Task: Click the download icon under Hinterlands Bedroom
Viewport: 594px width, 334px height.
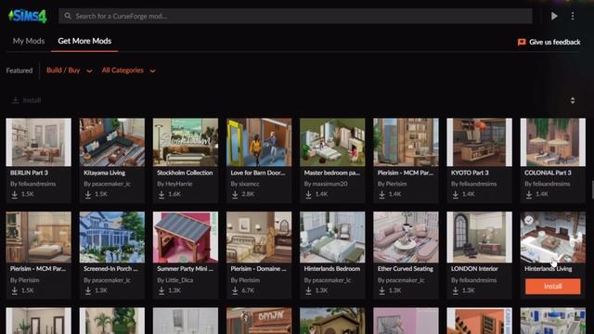Action: coord(308,290)
